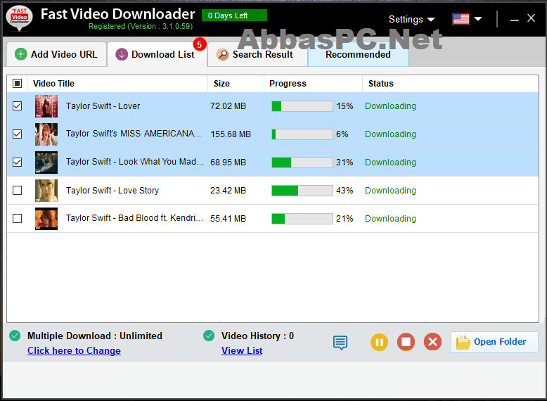Image resolution: width=547 pixels, height=401 pixels.
Task: Pause downloads with the yellow pause button
Action: click(x=379, y=342)
